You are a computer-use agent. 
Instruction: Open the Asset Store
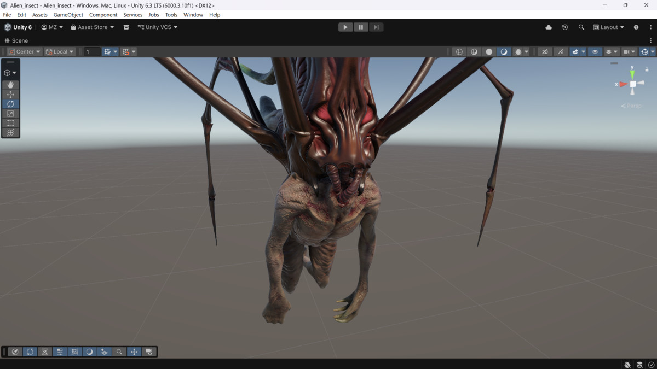pos(91,27)
